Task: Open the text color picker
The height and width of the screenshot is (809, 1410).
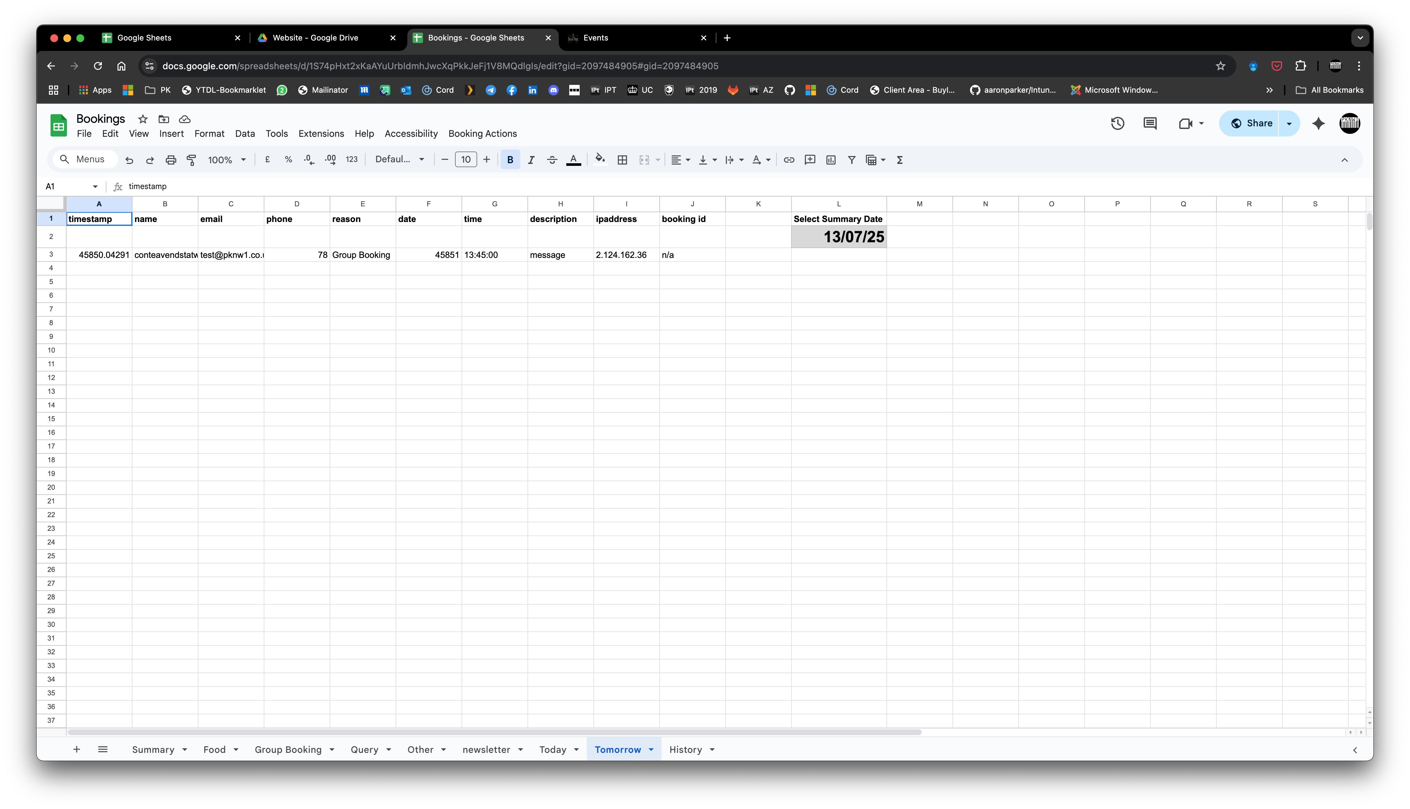Action: pos(573,160)
